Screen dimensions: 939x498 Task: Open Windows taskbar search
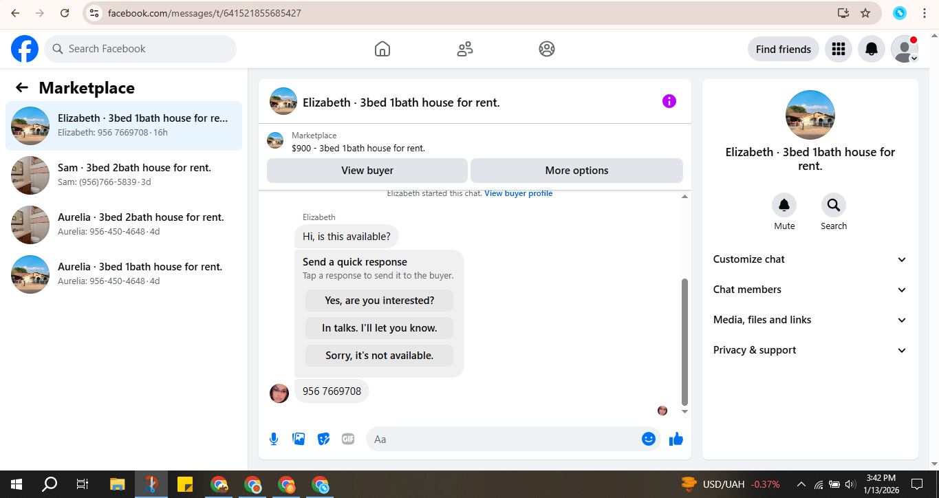50,484
